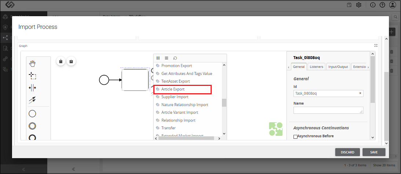Open settings gear in top bar
The image size is (401, 174).
point(358,5)
